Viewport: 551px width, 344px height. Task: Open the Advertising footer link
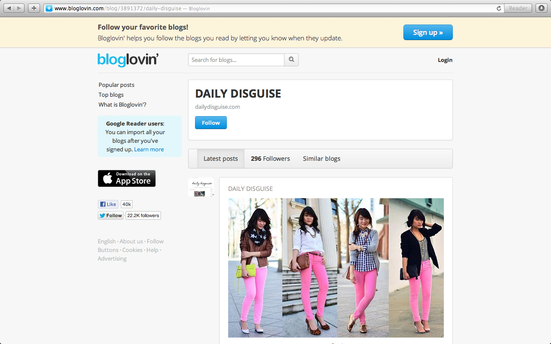coord(112,258)
